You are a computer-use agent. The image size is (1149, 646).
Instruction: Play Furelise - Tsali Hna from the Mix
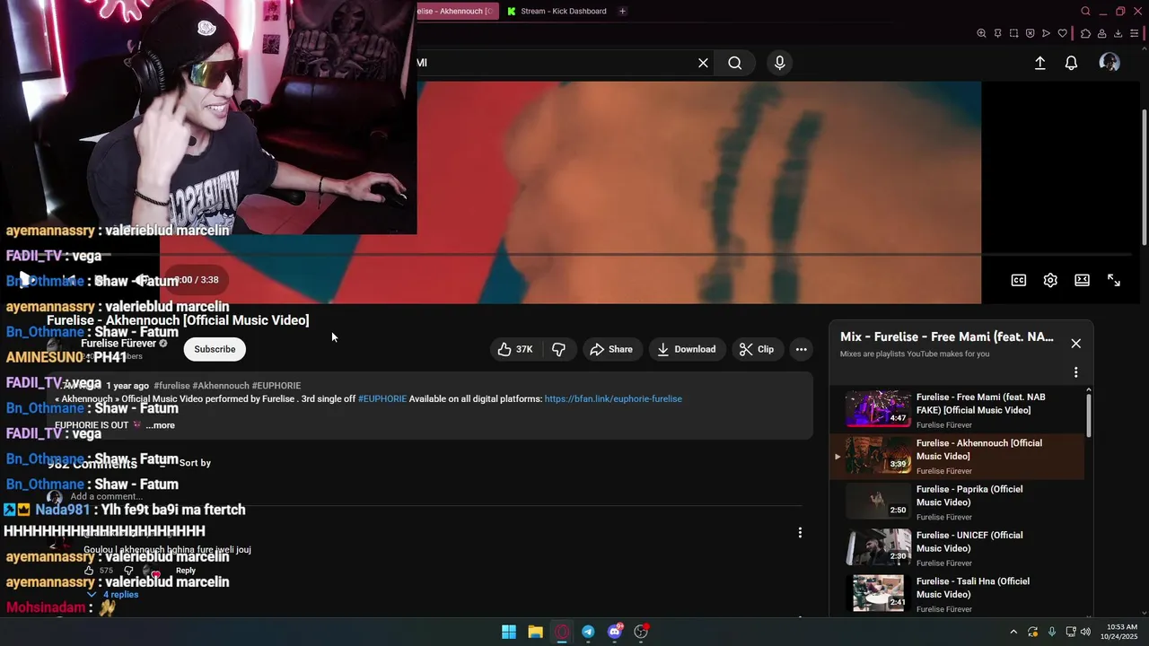[956, 594]
